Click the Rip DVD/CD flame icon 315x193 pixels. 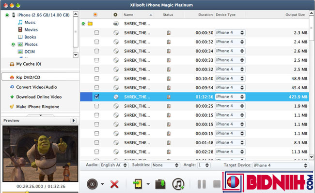click(x=12, y=77)
